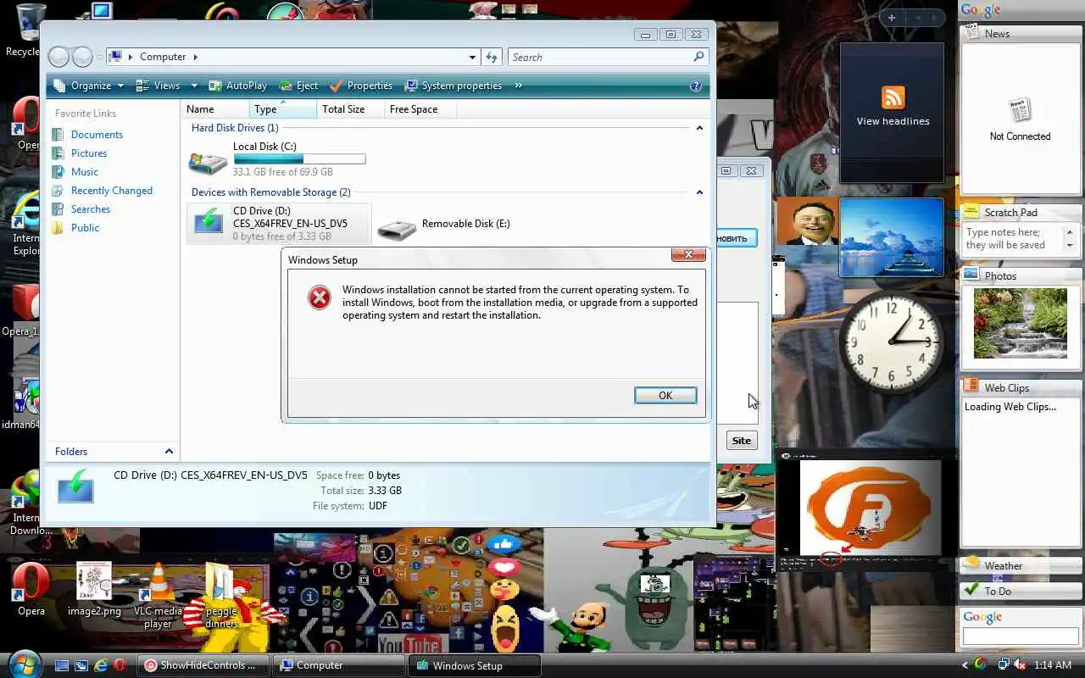Open the Google sidebar News panel header
Viewport: 1085px width, 678px height.
point(1021,34)
